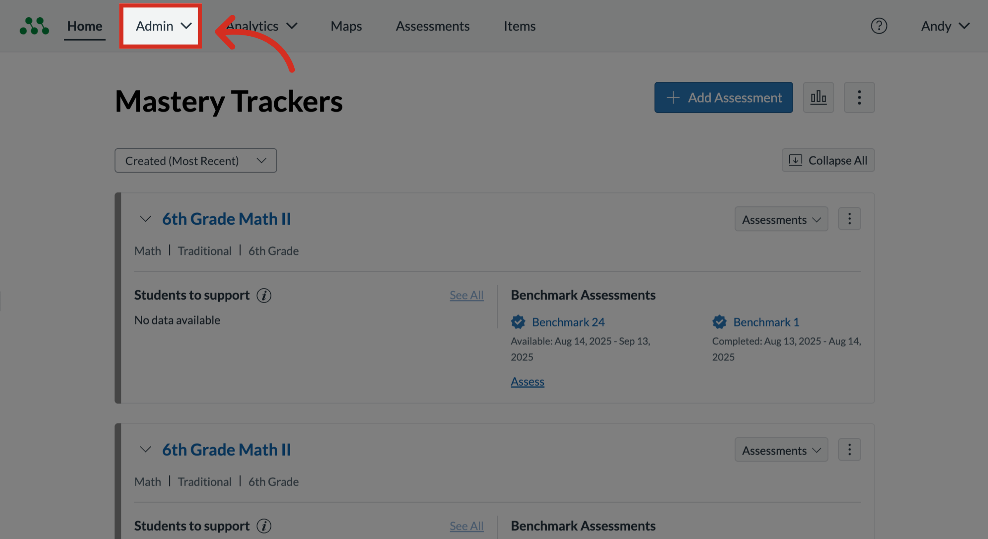This screenshot has width=988, height=539.
Task: Click info icon beside second Students to support
Action: tap(264, 526)
